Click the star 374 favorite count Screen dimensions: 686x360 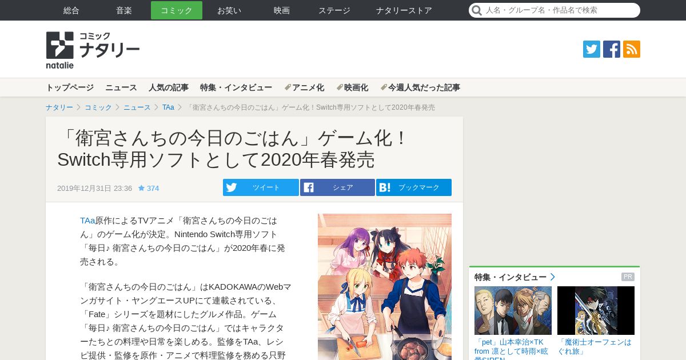point(149,188)
